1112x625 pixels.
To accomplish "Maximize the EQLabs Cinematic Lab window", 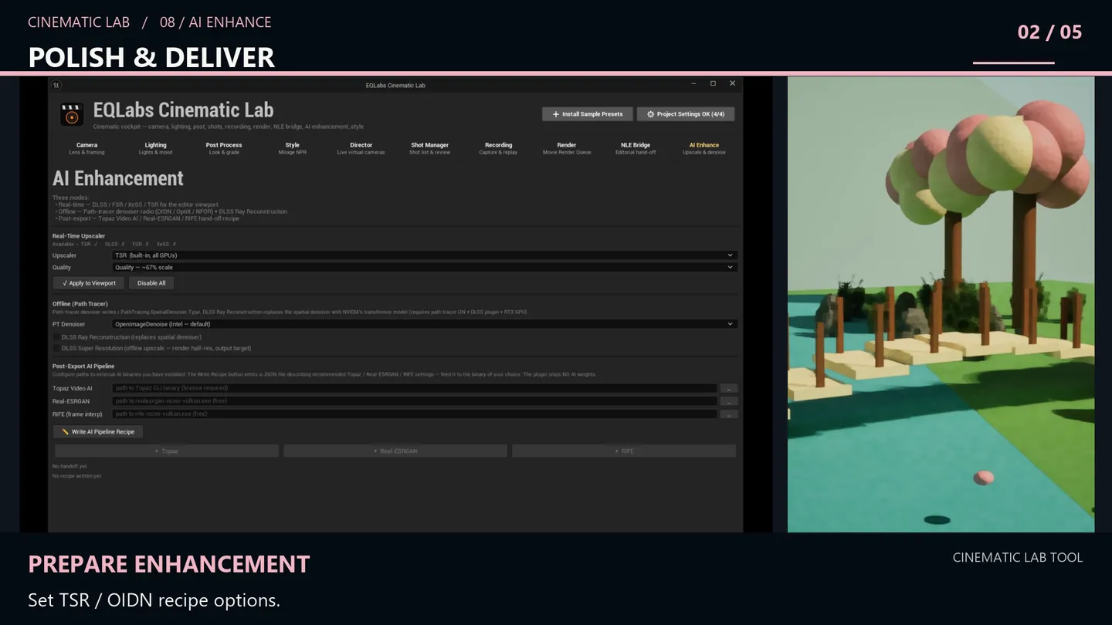I will pos(713,83).
